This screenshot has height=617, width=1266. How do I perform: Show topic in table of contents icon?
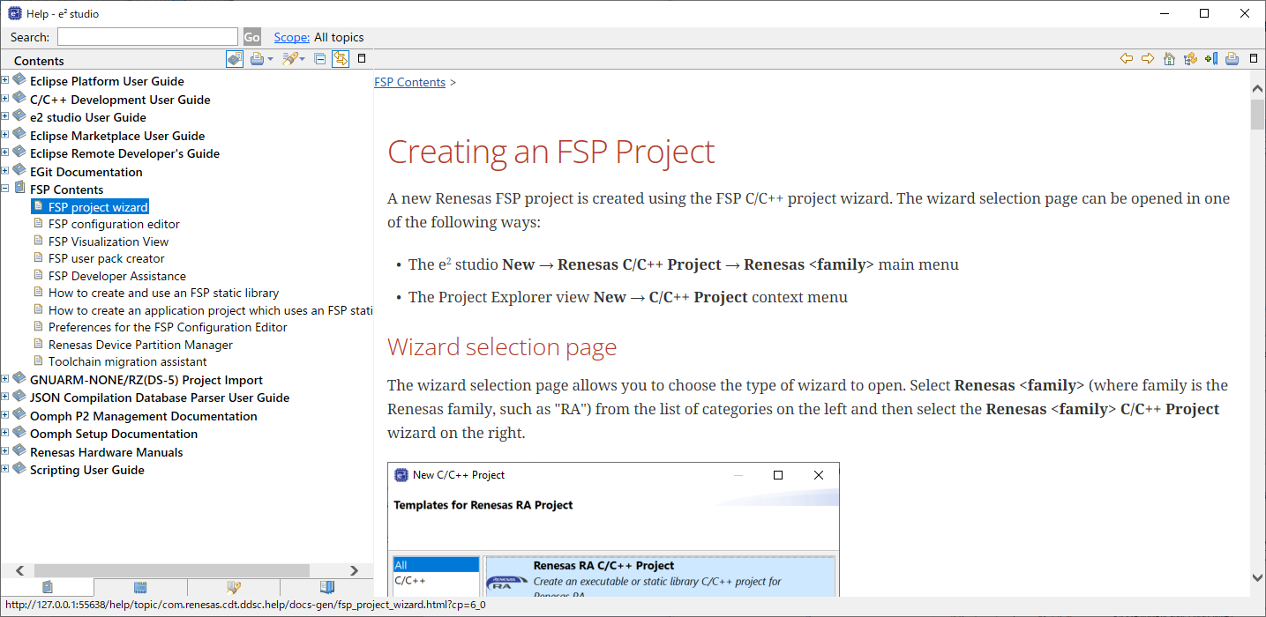(x=1190, y=59)
